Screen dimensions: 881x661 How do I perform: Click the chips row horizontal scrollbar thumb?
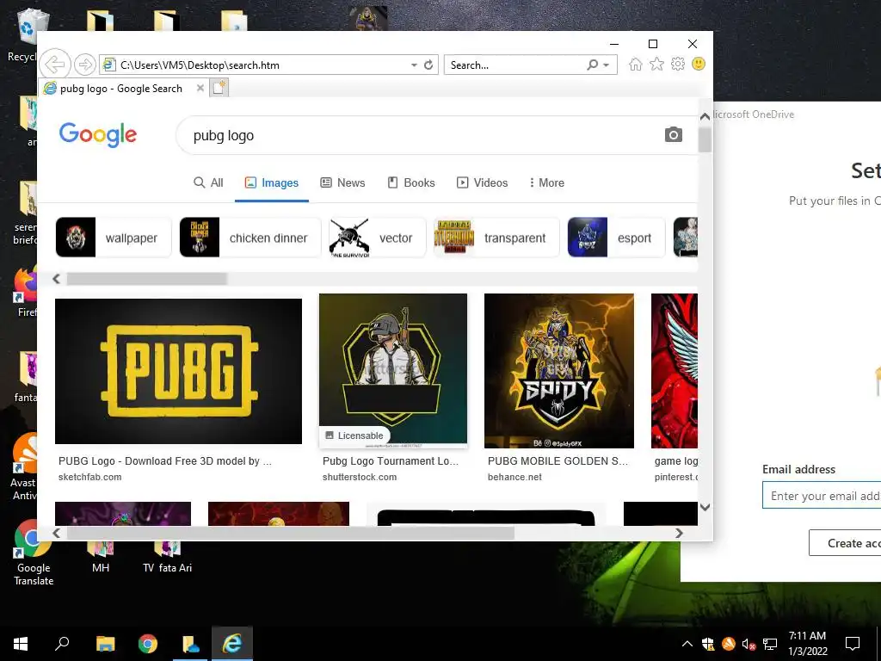click(x=147, y=279)
